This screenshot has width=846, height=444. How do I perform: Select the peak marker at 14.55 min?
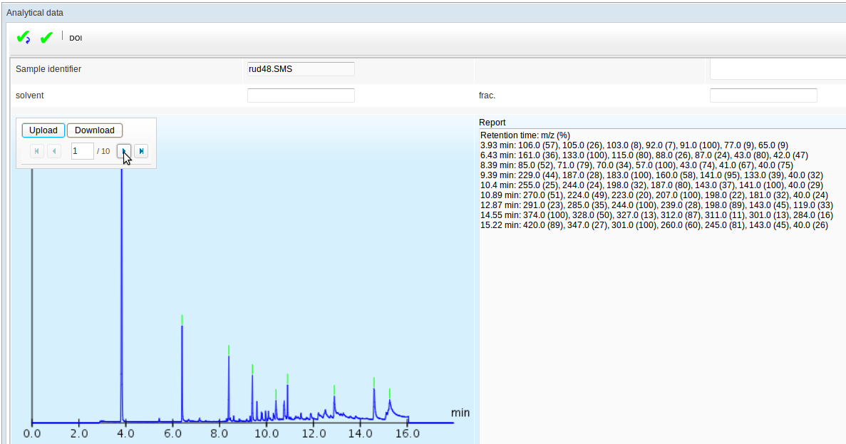coord(373,382)
